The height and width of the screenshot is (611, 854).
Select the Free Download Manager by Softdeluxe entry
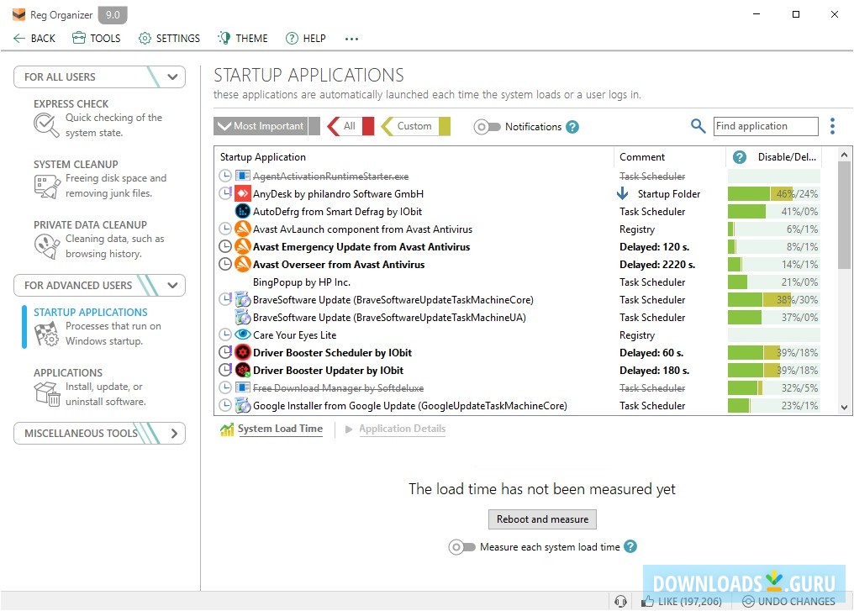click(338, 387)
